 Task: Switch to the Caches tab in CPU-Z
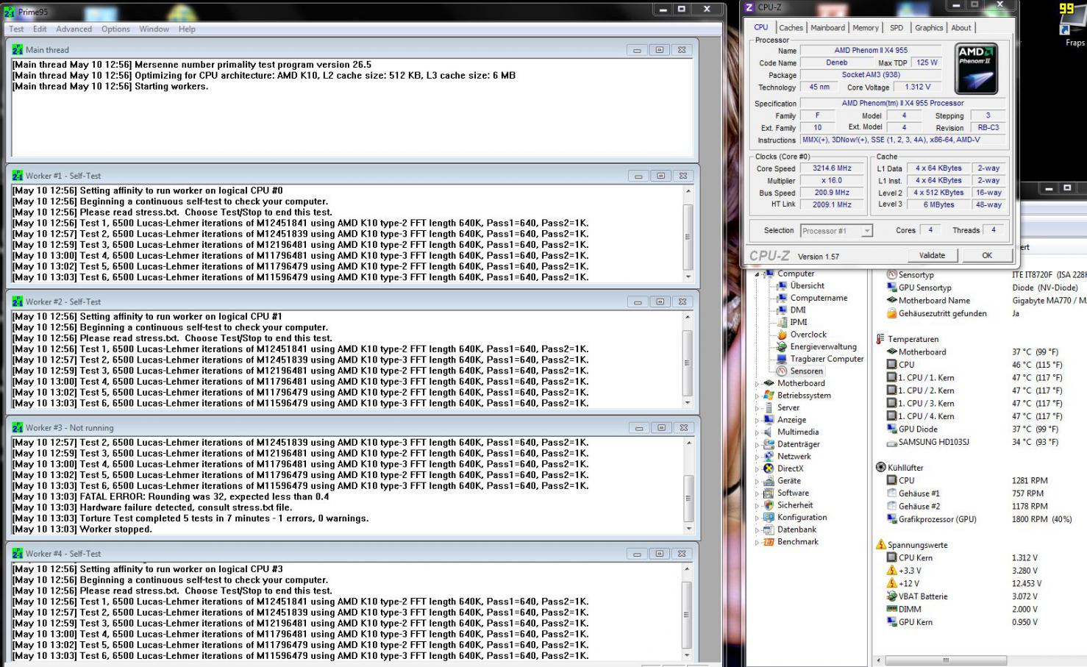click(x=791, y=28)
